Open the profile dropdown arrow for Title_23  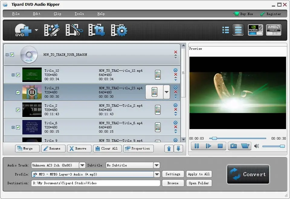[167, 92]
